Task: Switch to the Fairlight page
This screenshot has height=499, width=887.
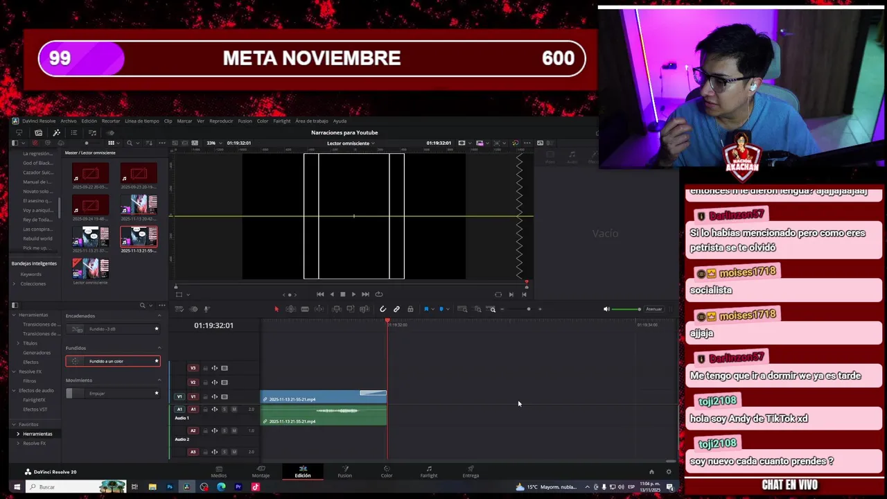Action: click(x=429, y=472)
